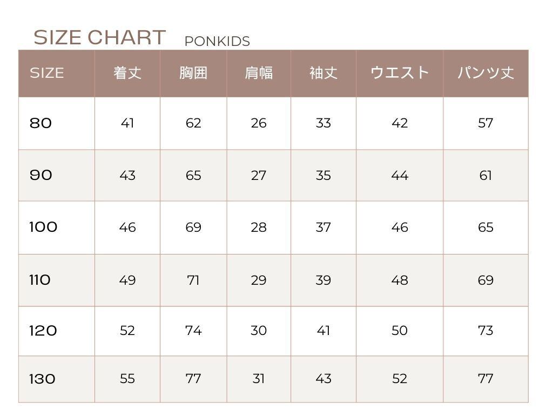Click the size 90 row label

click(x=41, y=175)
